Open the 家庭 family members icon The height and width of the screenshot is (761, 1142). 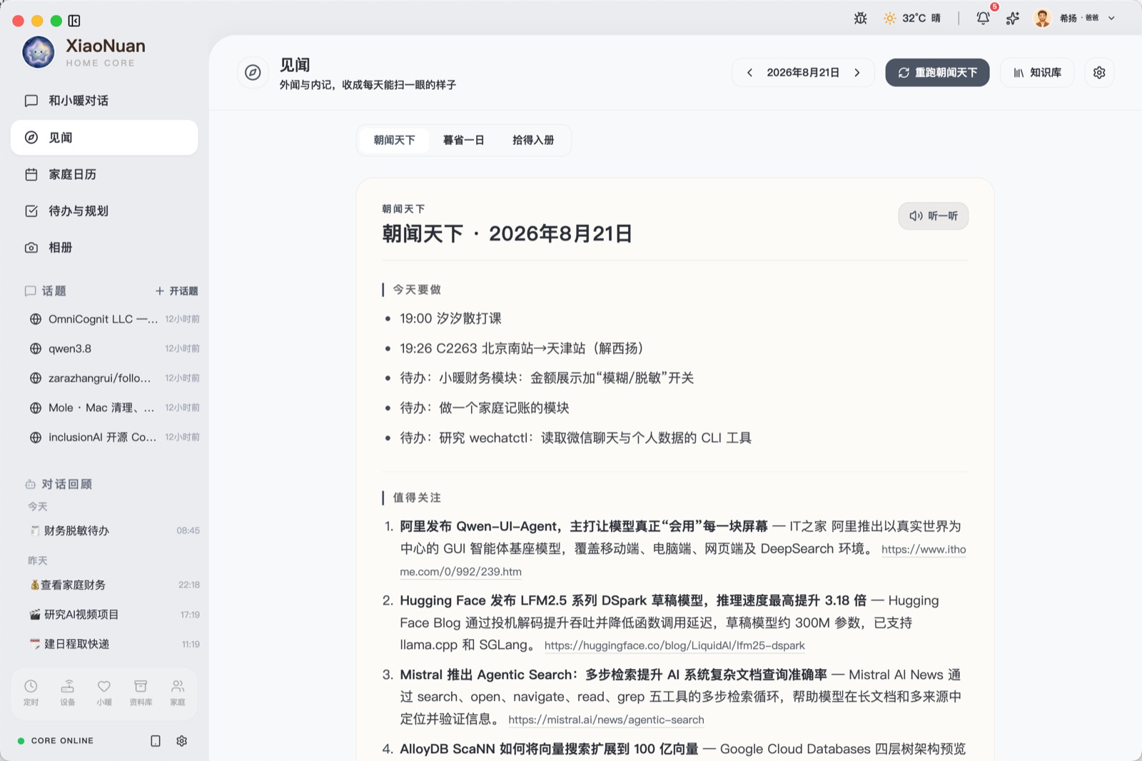pyautogui.click(x=178, y=692)
